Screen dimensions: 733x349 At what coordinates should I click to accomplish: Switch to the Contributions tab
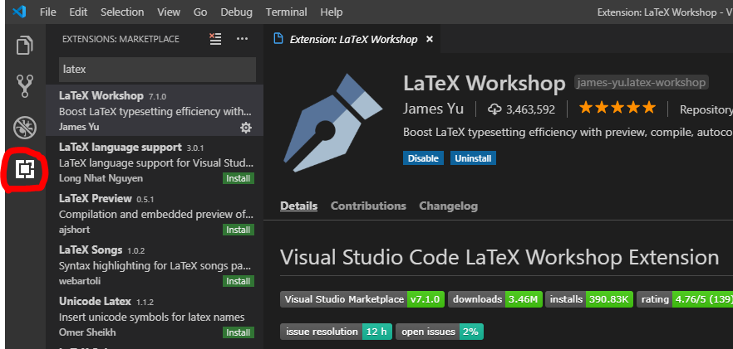point(368,206)
